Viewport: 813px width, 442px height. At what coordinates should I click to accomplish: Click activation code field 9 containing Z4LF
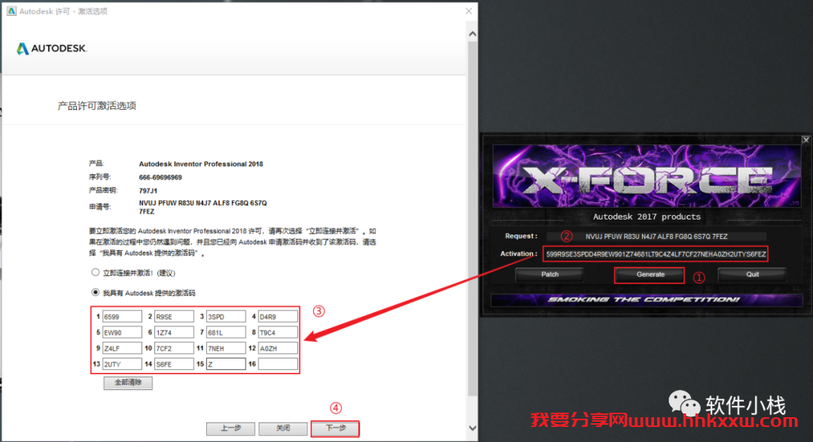(x=122, y=348)
